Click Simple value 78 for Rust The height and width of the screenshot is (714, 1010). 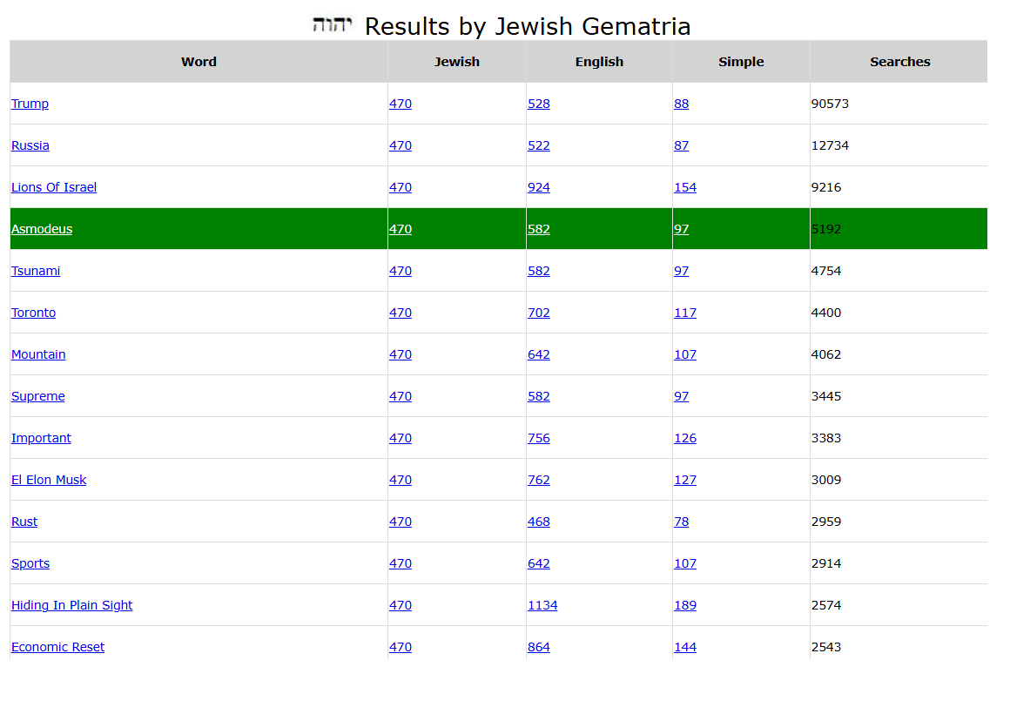pos(682,522)
